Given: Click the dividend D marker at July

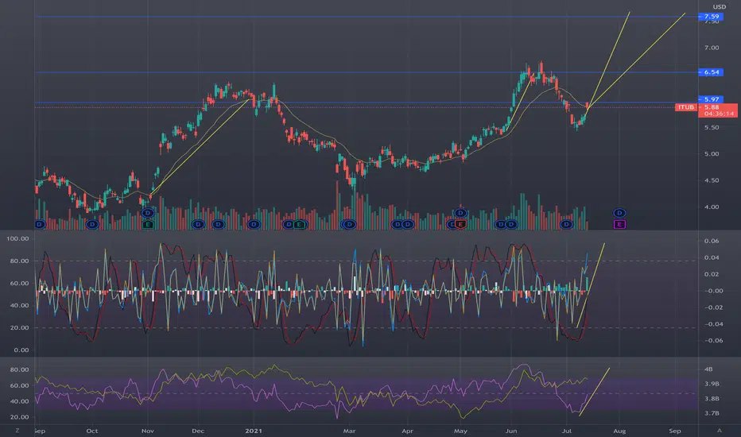Looking at the screenshot, I should tap(566, 224).
